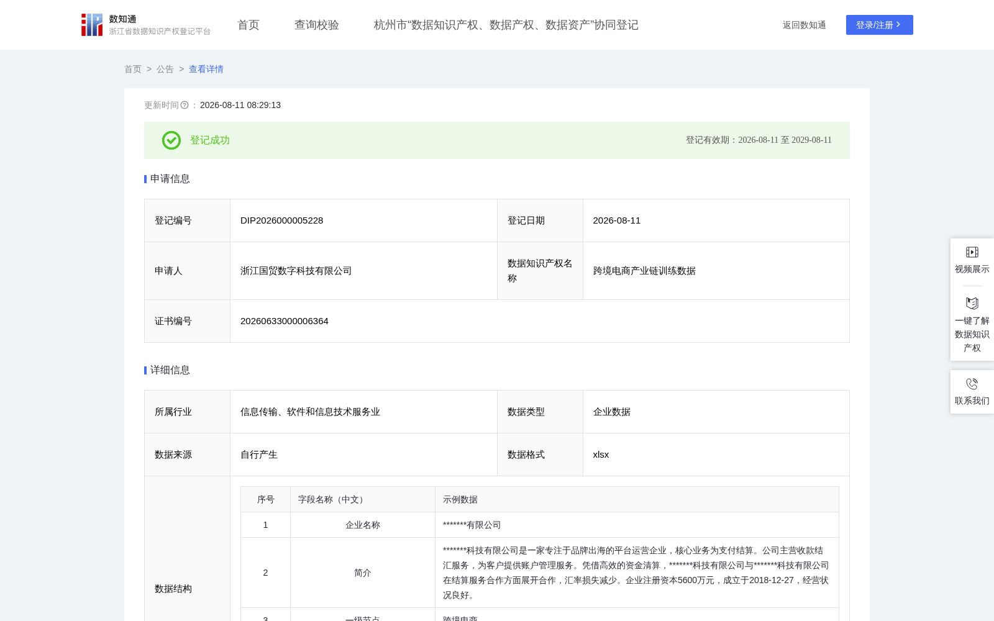The width and height of the screenshot is (994, 621).
Task: Click the 申请人 label cell
Action: 187,271
